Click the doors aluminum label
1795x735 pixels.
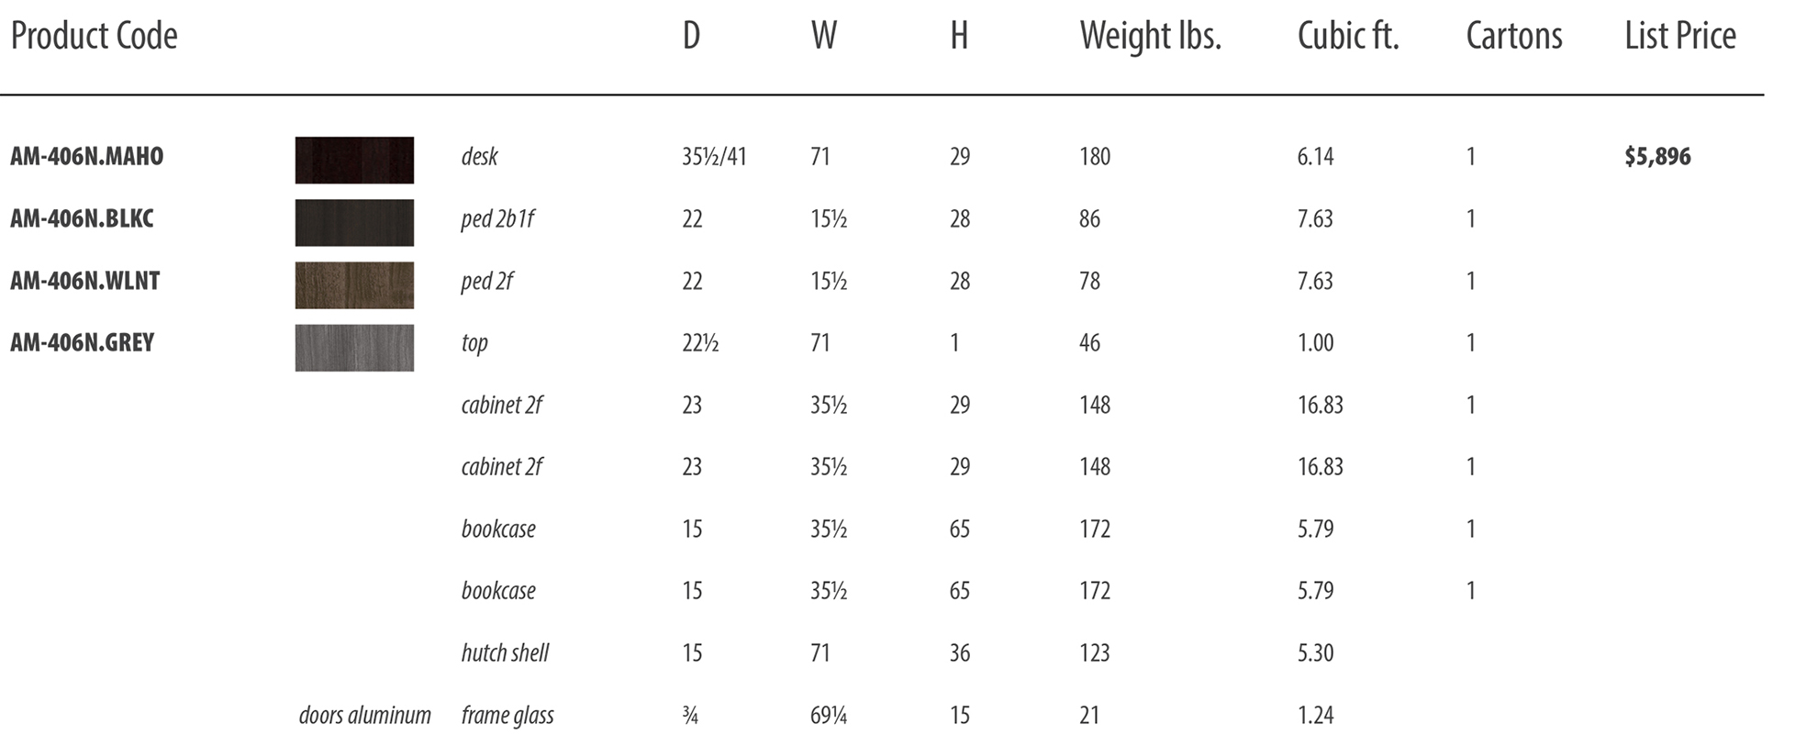coord(364,715)
